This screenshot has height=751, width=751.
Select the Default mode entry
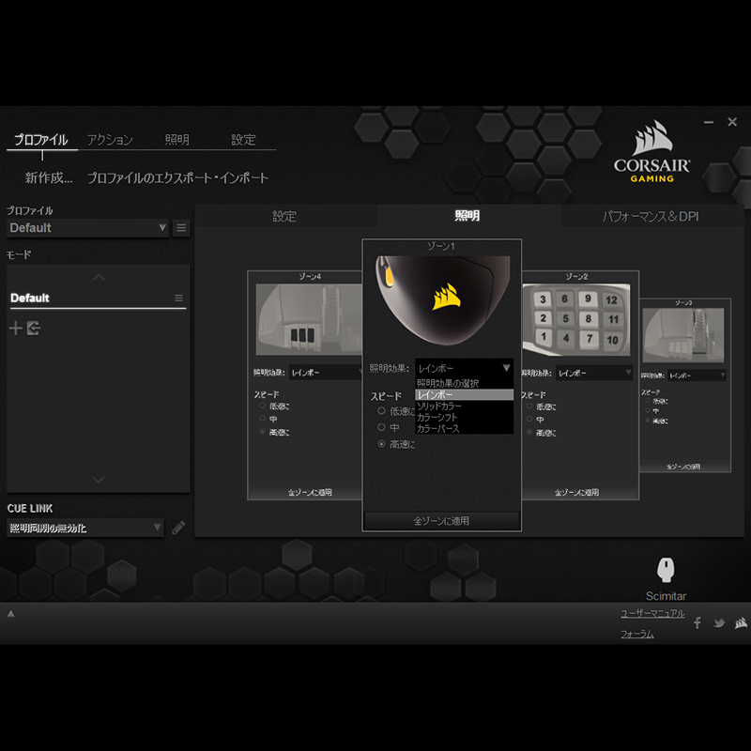(99, 298)
